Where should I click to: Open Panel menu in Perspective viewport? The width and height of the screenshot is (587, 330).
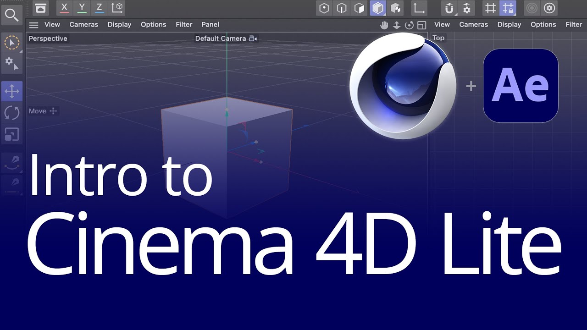coord(210,24)
